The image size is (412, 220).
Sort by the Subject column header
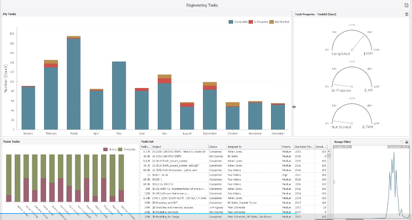180,147
